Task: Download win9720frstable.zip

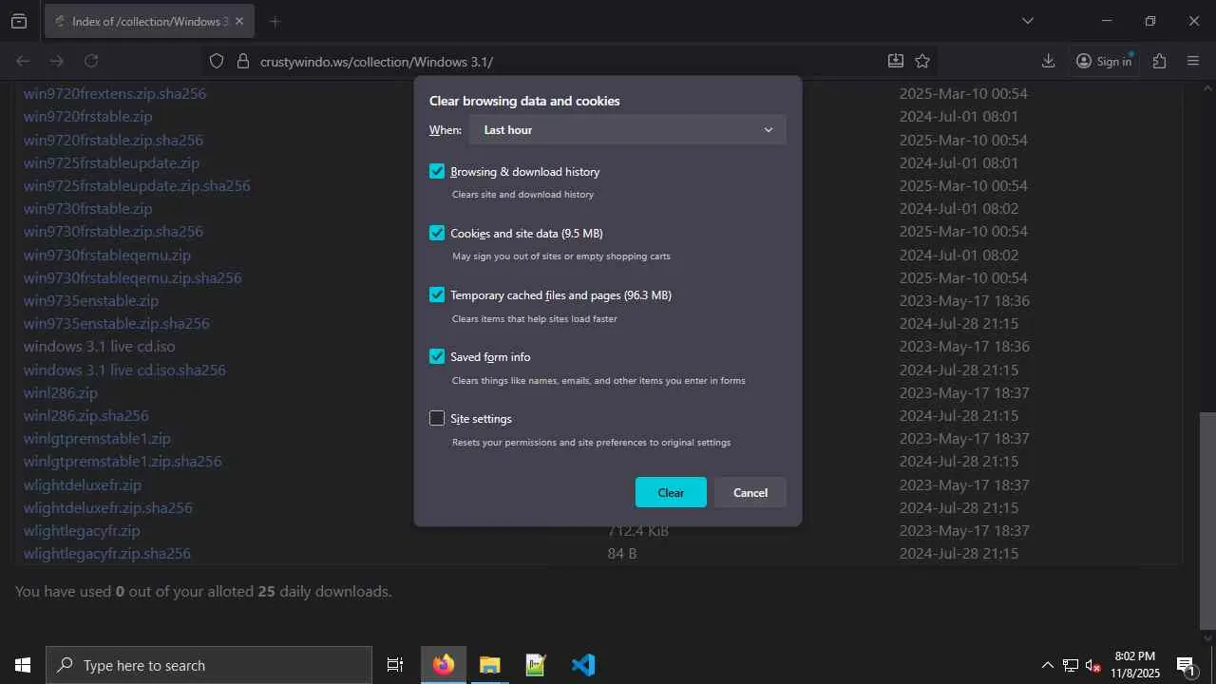Action: tap(88, 117)
